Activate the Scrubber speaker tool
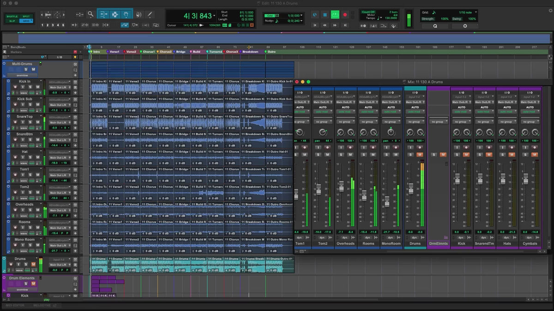 coord(139,15)
